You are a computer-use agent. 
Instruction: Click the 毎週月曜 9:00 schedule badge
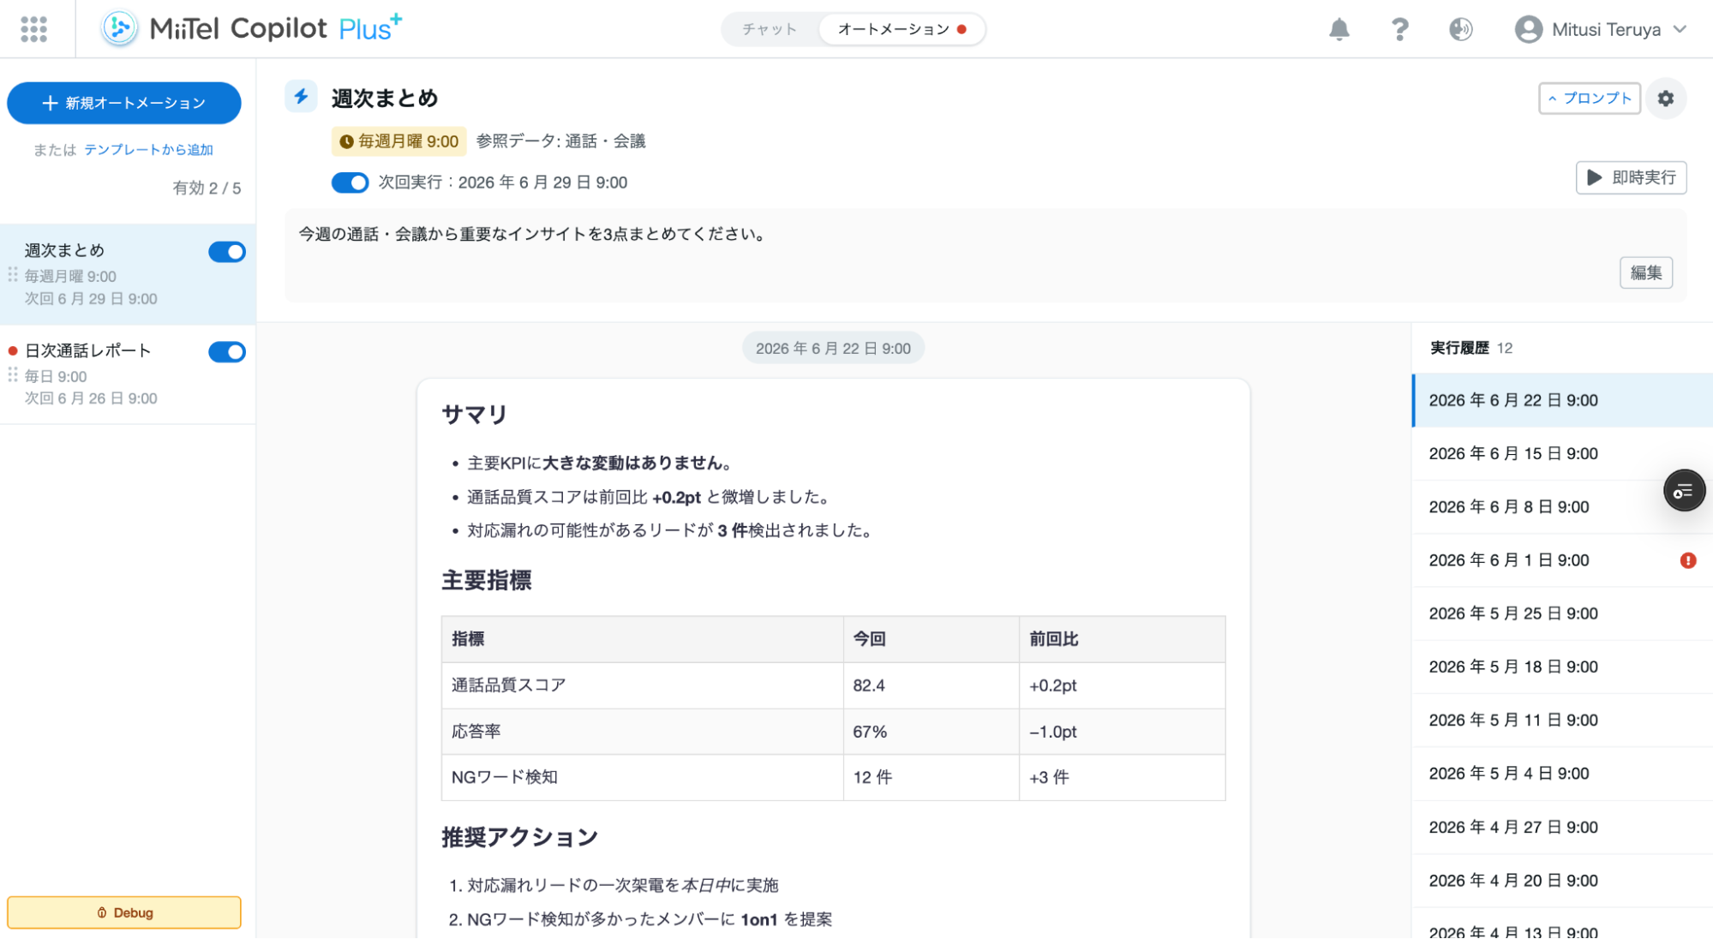[399, 141]
